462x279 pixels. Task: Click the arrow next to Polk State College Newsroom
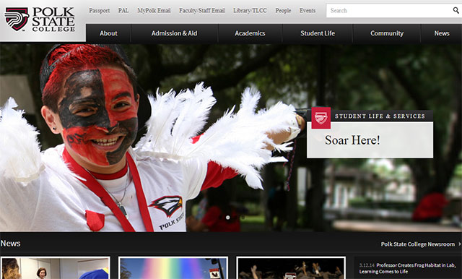pos(460,244)
